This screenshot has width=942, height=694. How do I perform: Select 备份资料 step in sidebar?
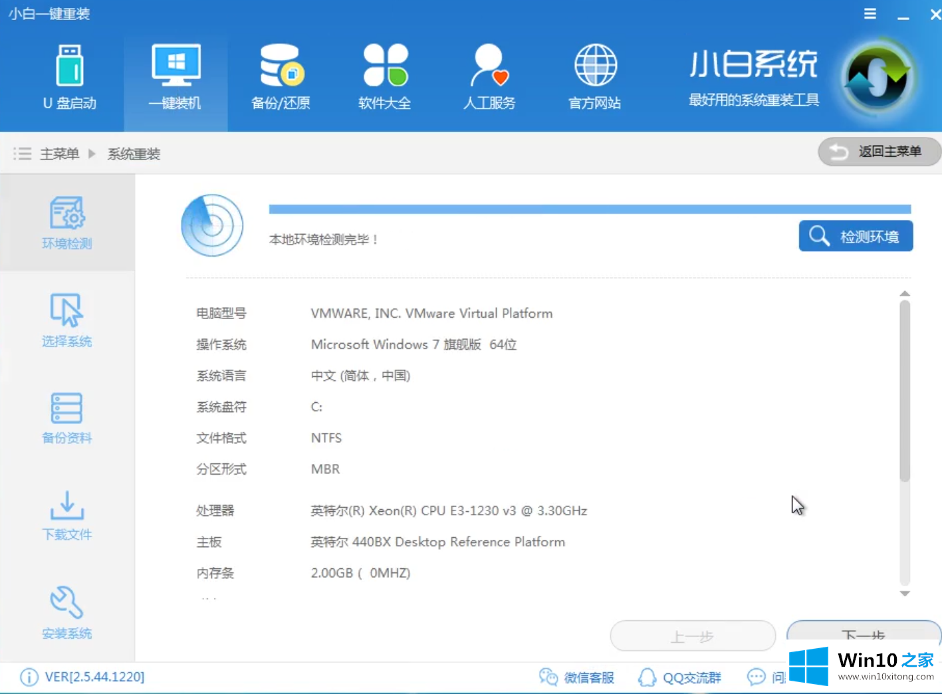[67, 417]
